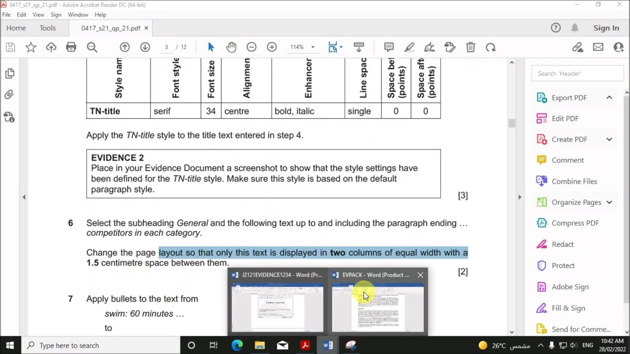
Task: Click the page number input field
Action: click(x=166, y=47)
